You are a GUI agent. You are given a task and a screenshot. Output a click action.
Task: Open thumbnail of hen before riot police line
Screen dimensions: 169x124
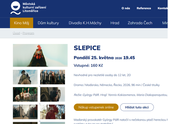pos(53,77)
